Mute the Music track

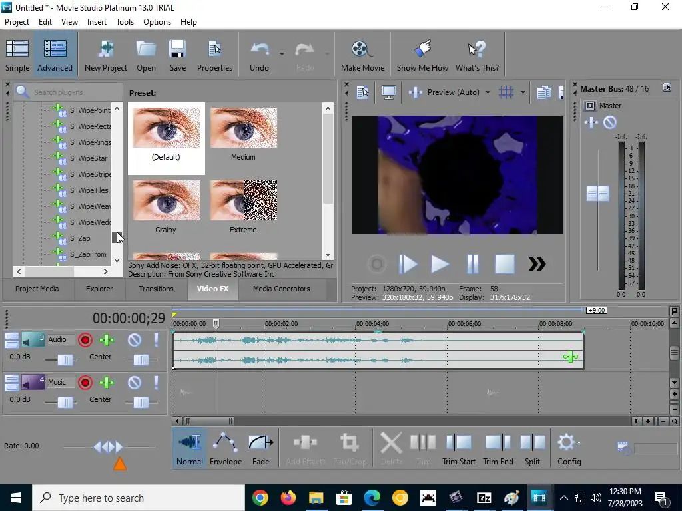coord(135,383)
